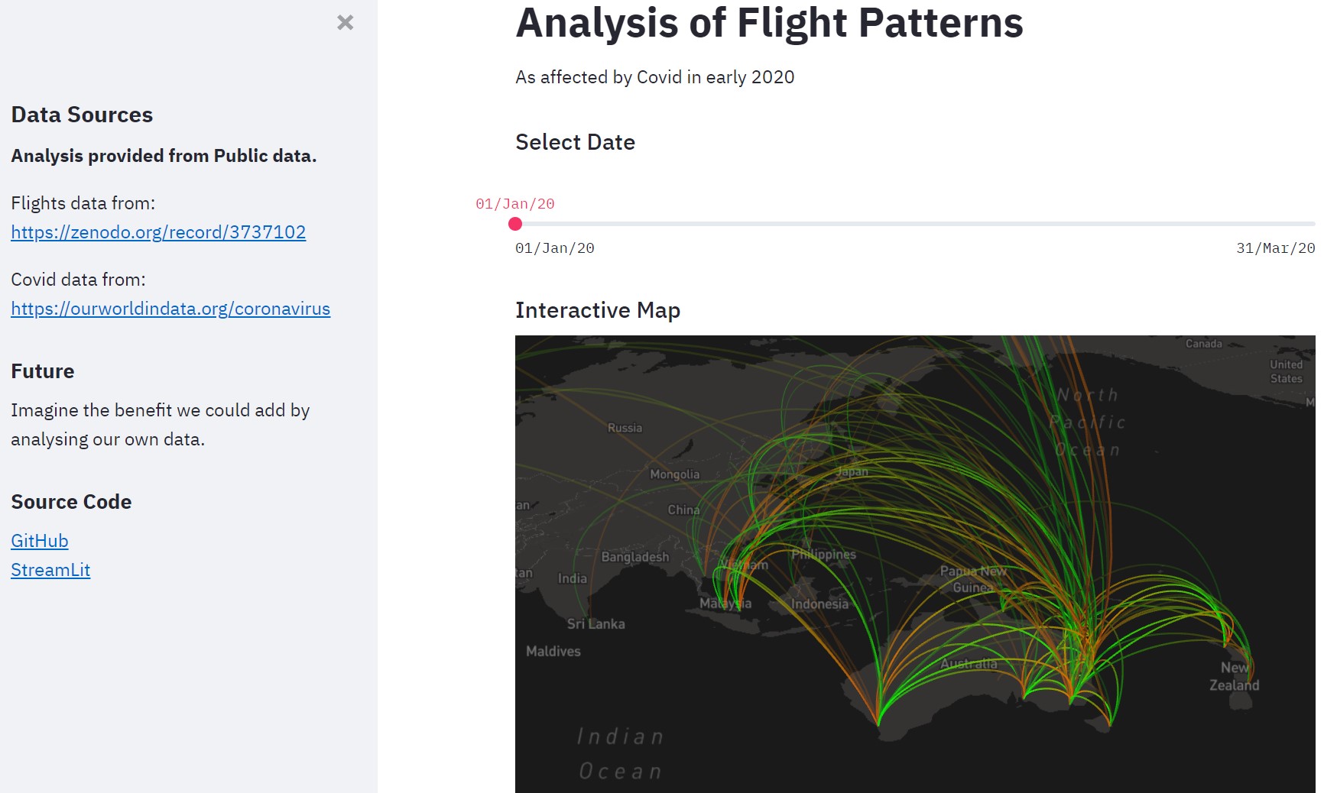Click the Bangladesh label on the map
Image resolution: width=1324 pixels, height=793 pixels.
(635, 557)
